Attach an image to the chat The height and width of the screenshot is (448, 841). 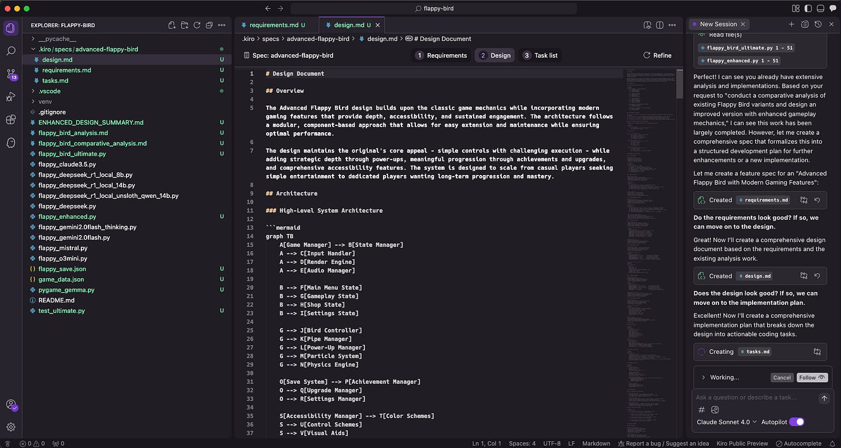tap(715, 410)
